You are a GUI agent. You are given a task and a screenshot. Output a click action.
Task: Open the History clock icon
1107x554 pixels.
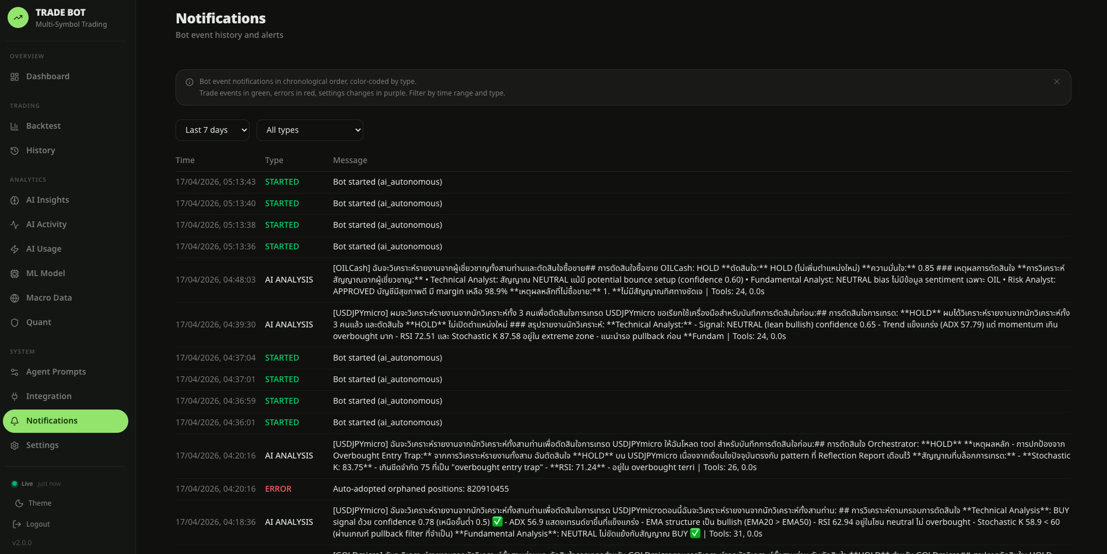point(15,151)
